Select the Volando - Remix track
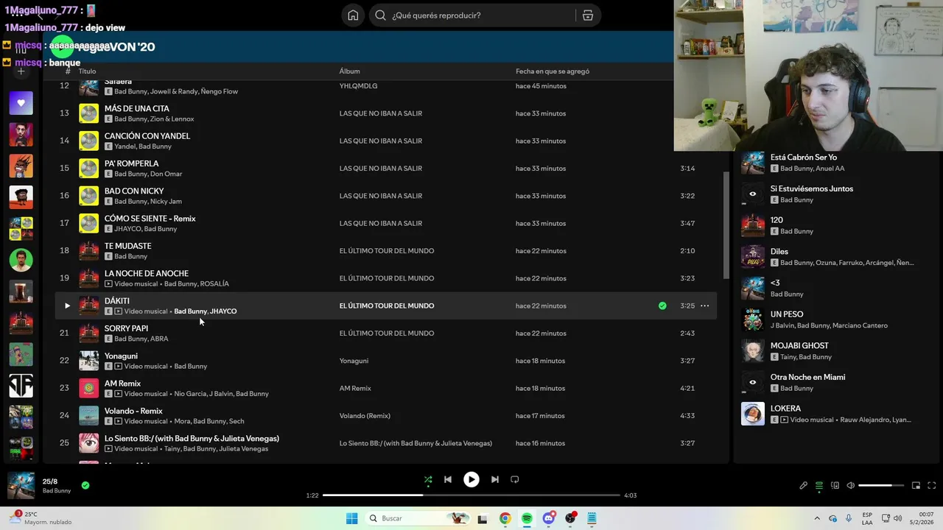 click(133, 411)
